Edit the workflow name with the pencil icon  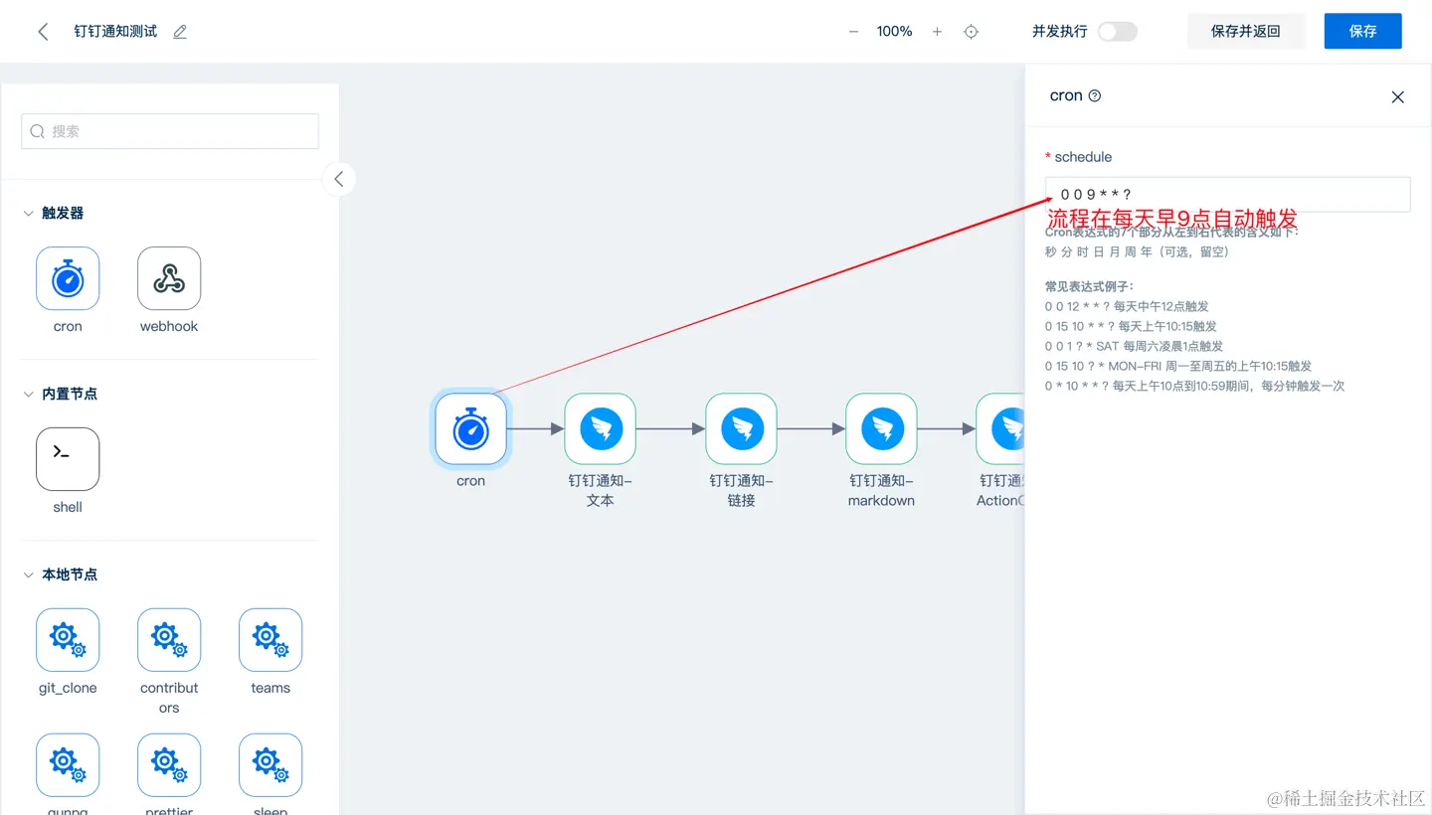point(180,32)
